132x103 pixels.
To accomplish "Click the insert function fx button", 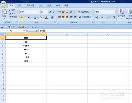I will click(37, 31).
